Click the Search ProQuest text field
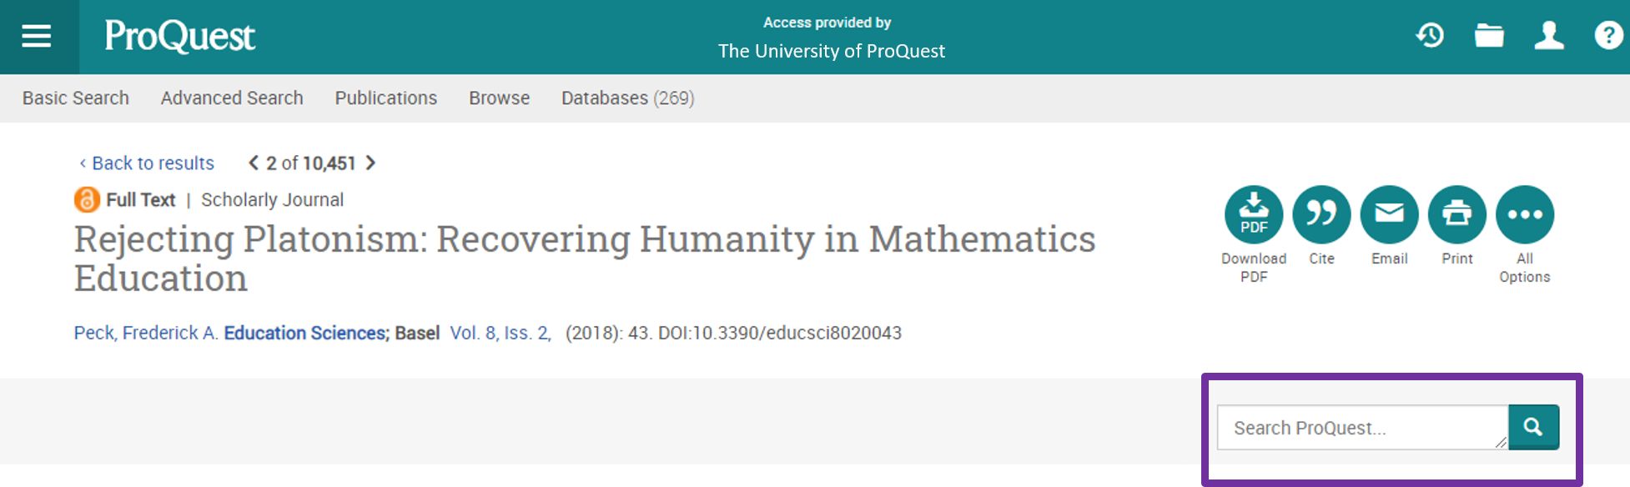The width and height of the screenshot is (1630, 487). point(1360,428)
